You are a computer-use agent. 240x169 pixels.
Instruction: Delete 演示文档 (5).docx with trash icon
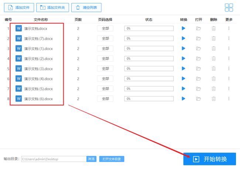point(213,89)
